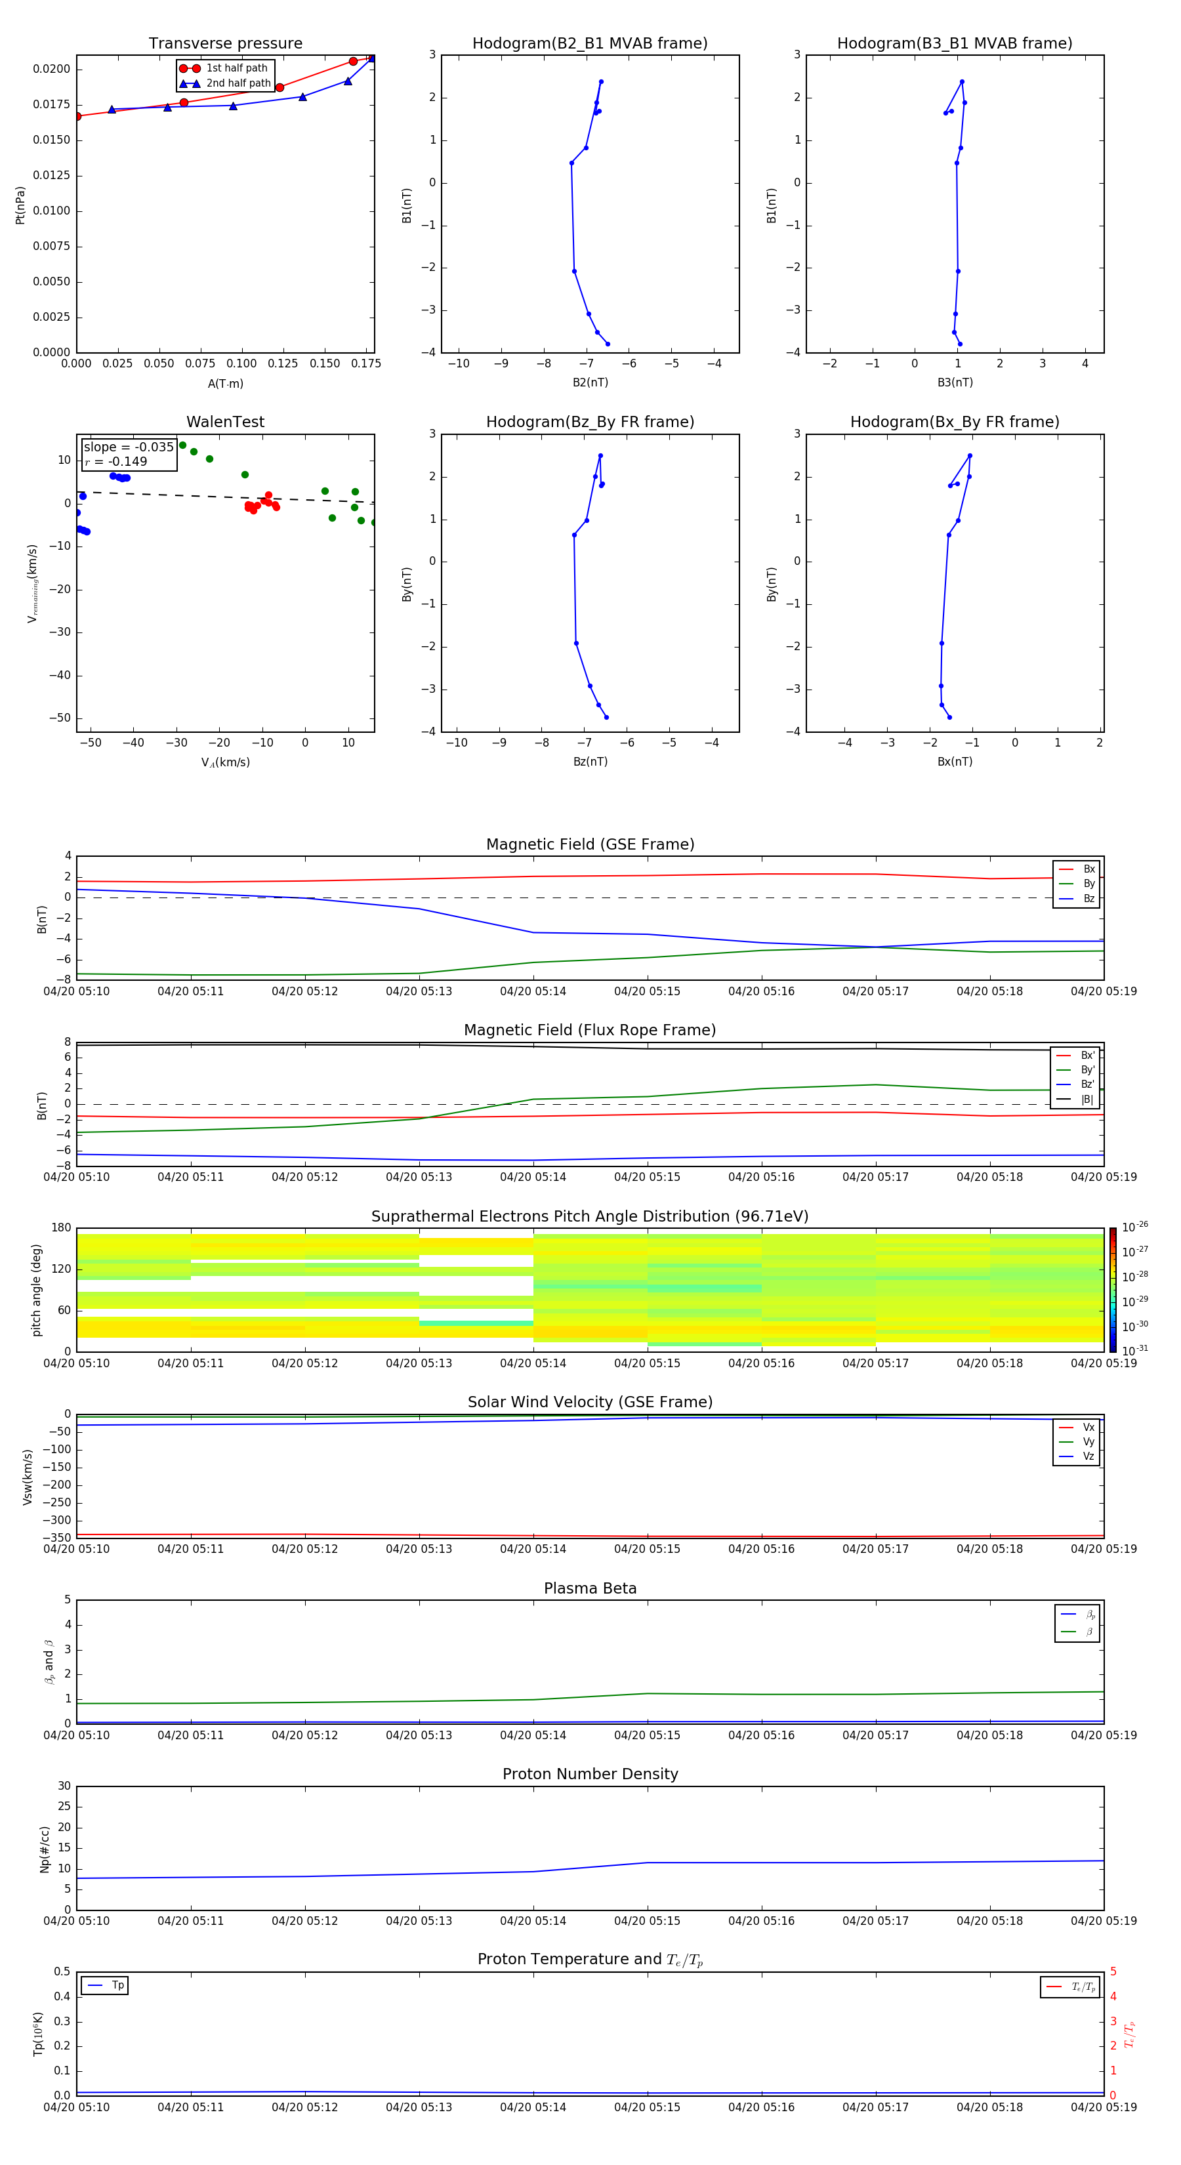Click the "Bx'" legend entry in Flux Rope plot
The height and width of the screenshot is (2165, 1181).
[1076, 1056]
